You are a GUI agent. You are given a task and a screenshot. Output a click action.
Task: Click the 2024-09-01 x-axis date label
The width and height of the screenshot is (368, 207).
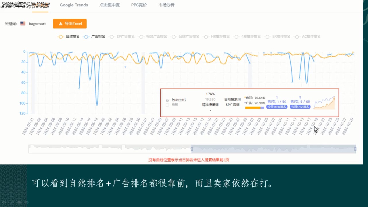pos(141,126)
